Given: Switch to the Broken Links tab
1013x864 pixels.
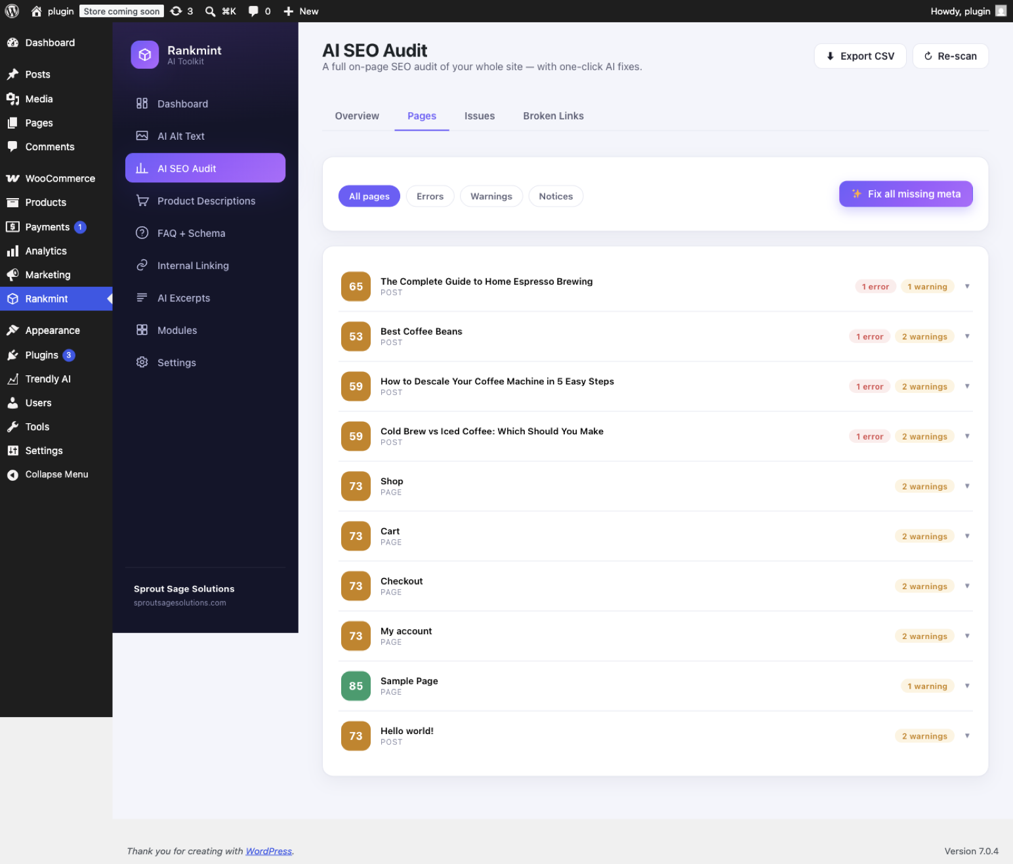Looking at the screenshot, I should pyautogui.click(x=553, y=116).
